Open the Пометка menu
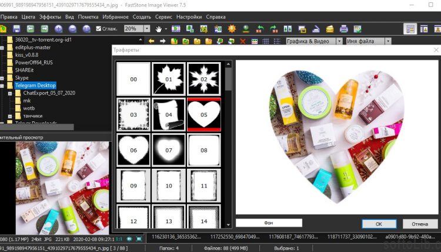The height and width of the screenshot is (252, 441). tap(88, 17)
